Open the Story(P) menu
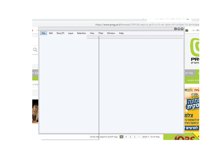220x155 pixels. pos(60,33)
